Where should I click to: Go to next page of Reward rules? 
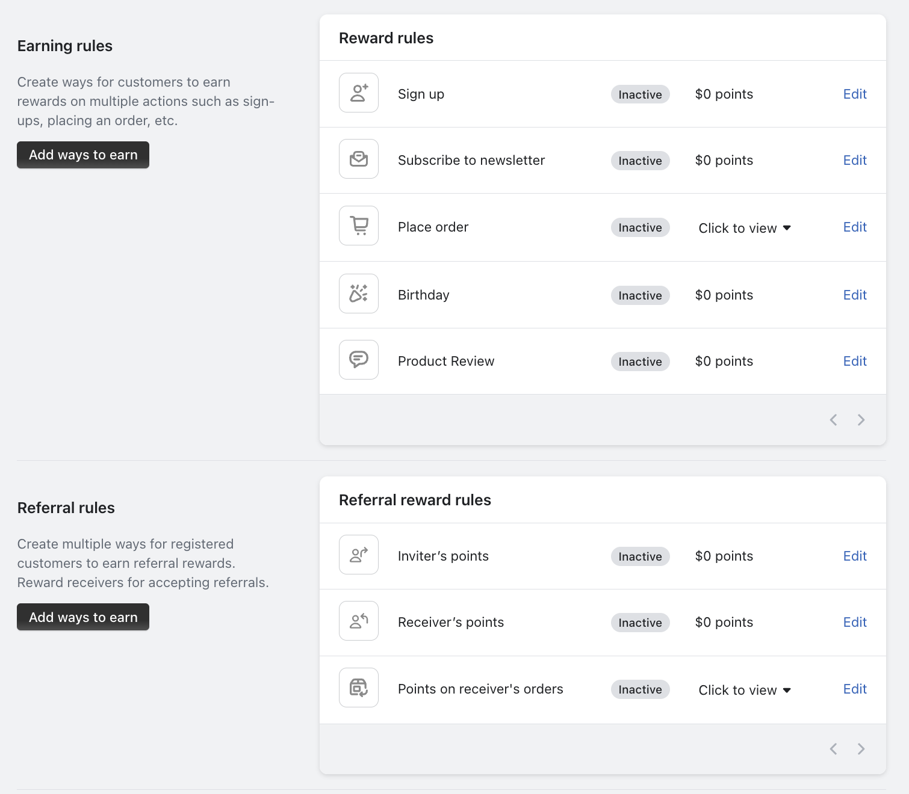tap(861, 420)
